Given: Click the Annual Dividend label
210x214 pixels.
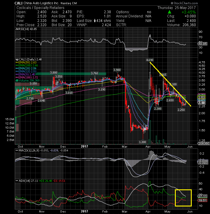Looking at the screenshot, I should (x=130, y=16).
